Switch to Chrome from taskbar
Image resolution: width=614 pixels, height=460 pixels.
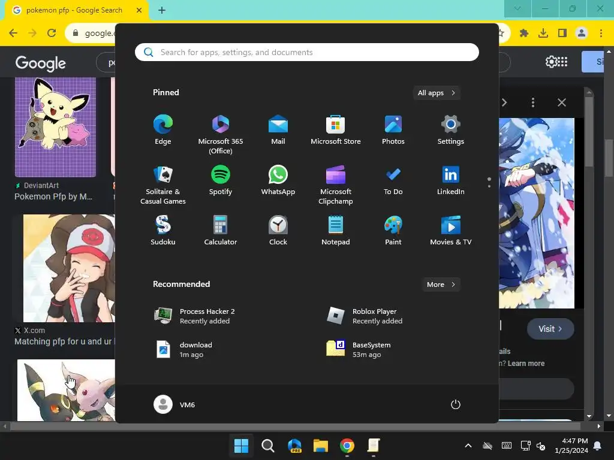[x=347, y=446]
